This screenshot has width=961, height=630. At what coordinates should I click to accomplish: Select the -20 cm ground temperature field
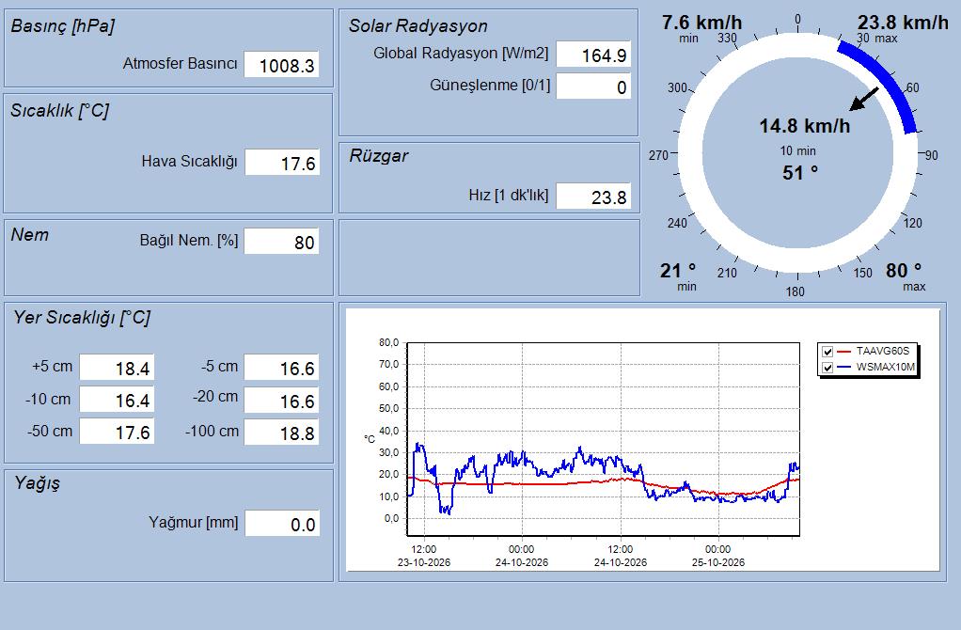(281, 401)
